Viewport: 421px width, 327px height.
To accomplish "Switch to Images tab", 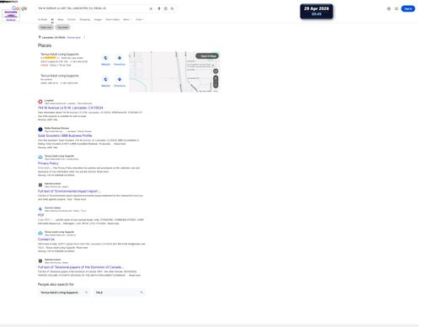I will 98,19.
